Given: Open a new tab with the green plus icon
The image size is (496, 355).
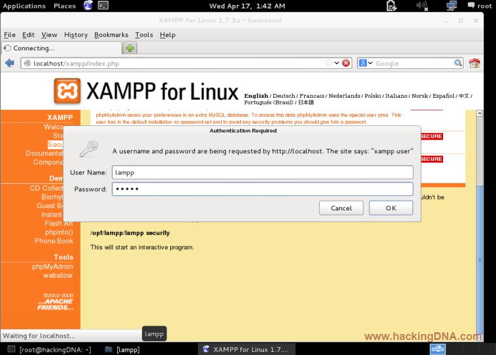Looking at the screenshot, I should click(x=130, y=48).
